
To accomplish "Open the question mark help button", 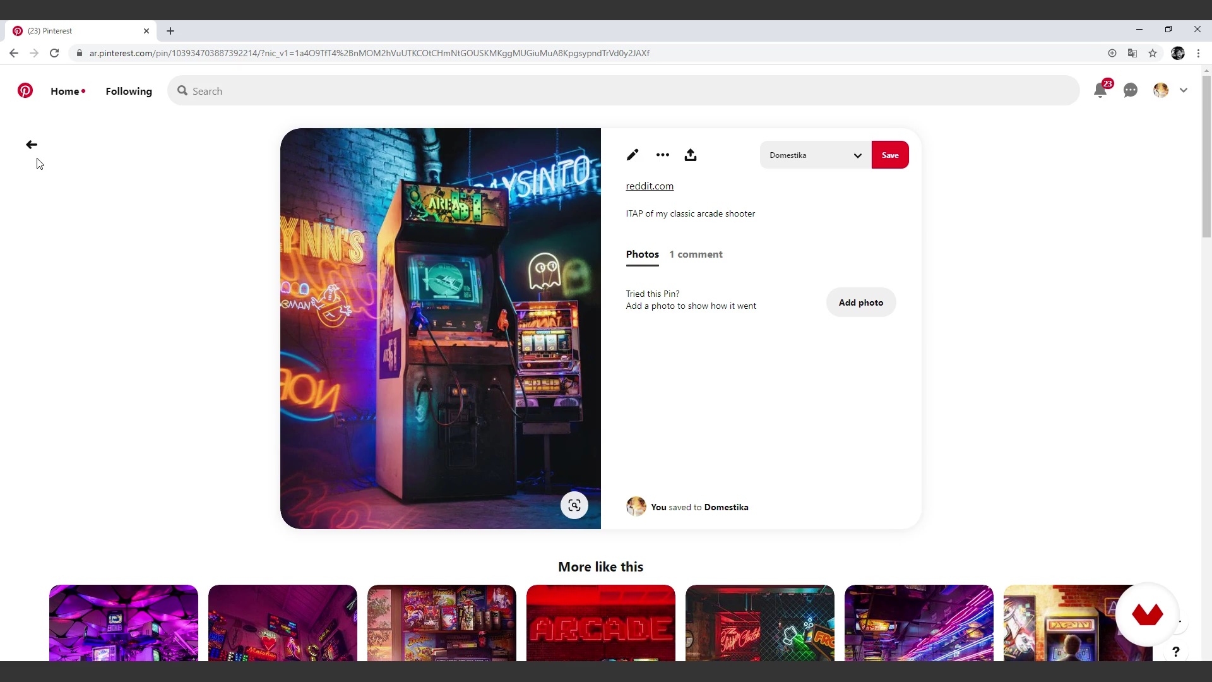I will point(1175,652).
